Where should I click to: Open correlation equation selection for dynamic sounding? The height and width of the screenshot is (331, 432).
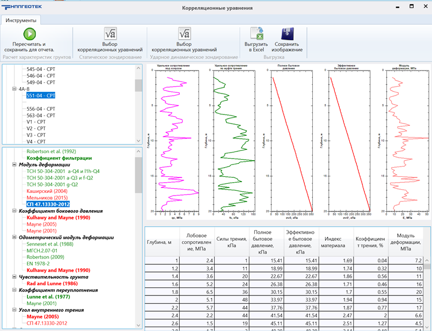coord(184,33)
